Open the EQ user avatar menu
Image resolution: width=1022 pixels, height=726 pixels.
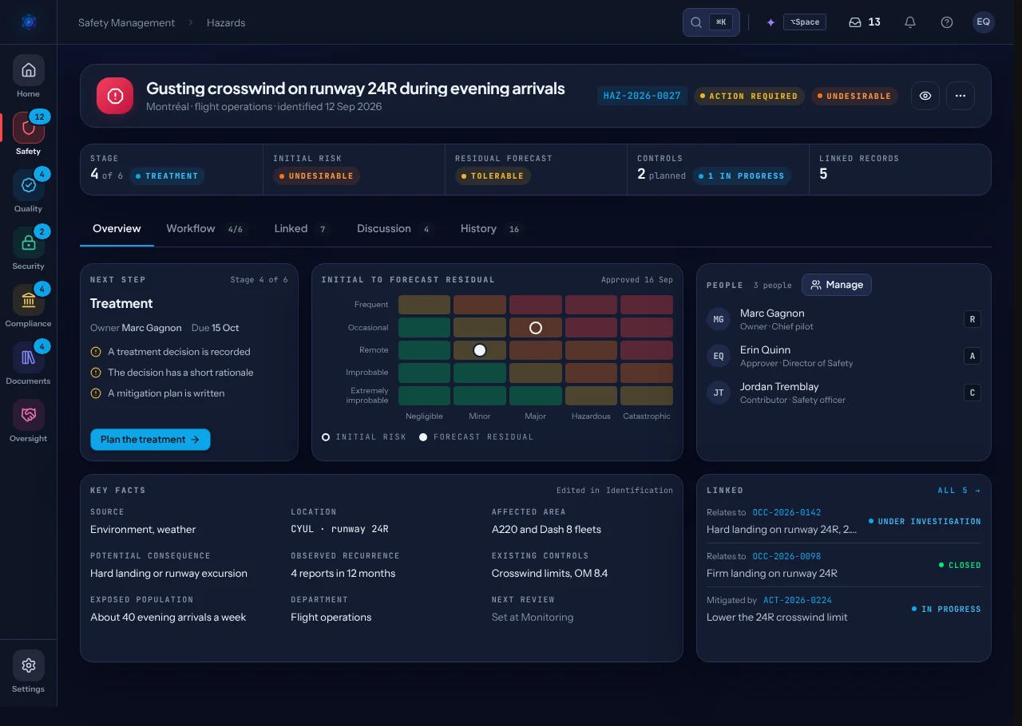pyautogui.click(x=984, y=22)
